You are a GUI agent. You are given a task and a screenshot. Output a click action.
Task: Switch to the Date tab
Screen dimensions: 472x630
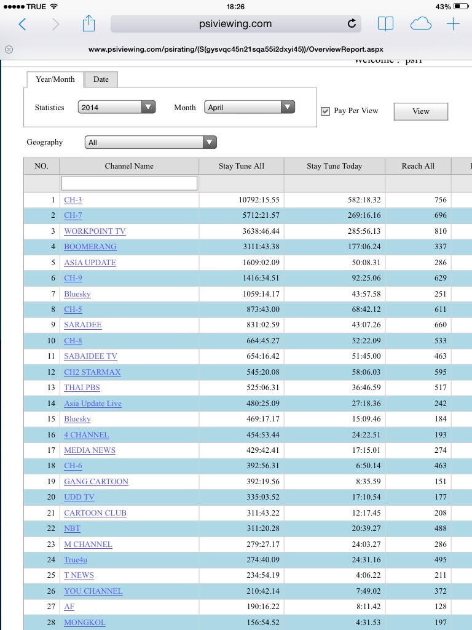coord(101,79)
